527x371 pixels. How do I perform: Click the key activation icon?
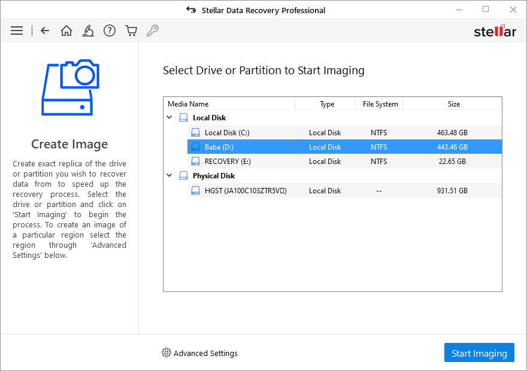(x=153, y=31)
